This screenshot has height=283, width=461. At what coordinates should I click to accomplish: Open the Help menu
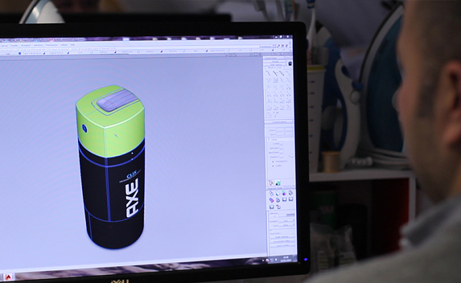click(x=73, y=45)
